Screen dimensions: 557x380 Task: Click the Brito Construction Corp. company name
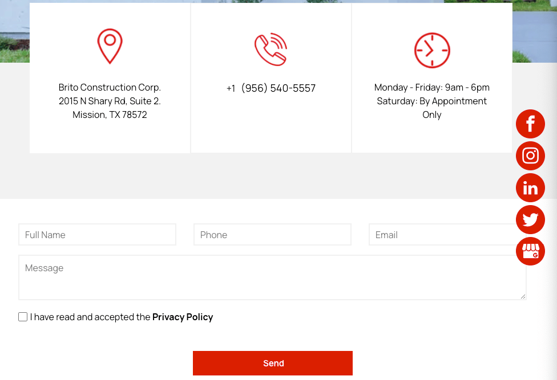pos(110,87)
